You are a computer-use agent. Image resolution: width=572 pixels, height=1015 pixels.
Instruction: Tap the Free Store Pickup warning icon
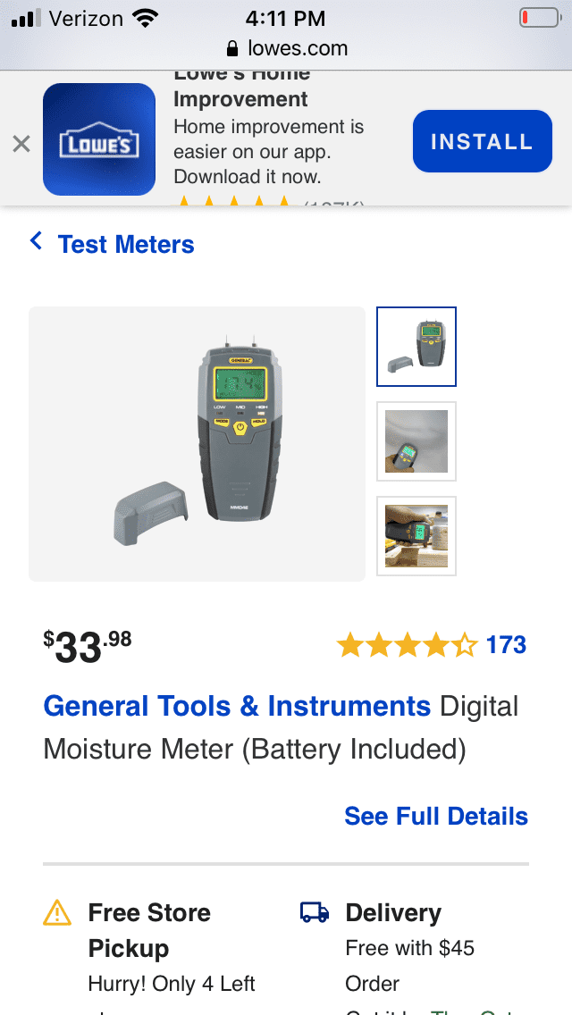[x=57, y=913]
